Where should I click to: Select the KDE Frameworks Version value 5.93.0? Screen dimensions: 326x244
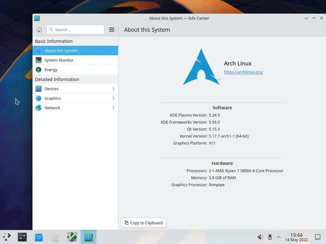click(214, 122)
